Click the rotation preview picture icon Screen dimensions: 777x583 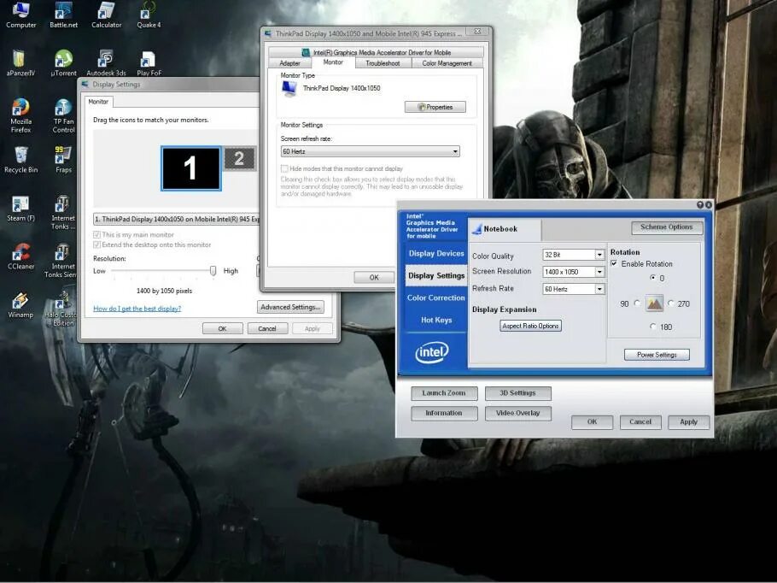point(654,303)
